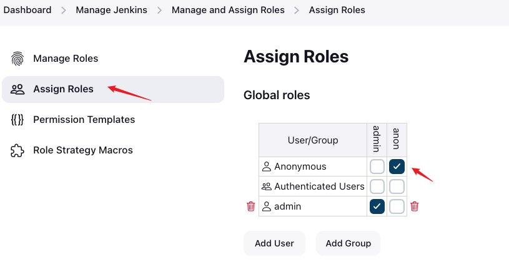Enable the anon role for the admin user
The image size is (509, 262).
[397, 206]
